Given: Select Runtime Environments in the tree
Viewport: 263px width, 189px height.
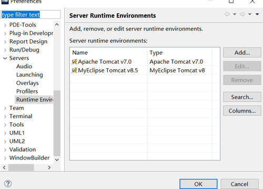Looking at the screenshot, I should tap(35, 100).
